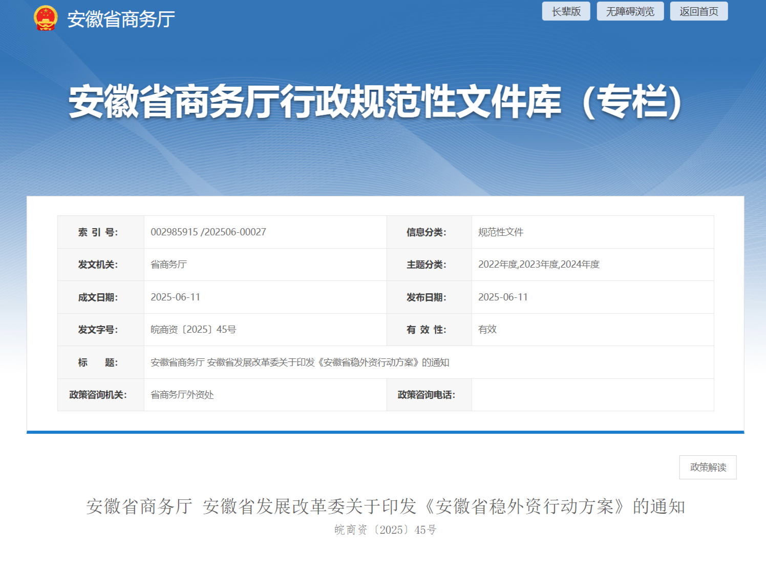Screen dimensions: 766x567
Task: Select the 省商务厅外资处 consulting agency value
Action: click(182, 395)
